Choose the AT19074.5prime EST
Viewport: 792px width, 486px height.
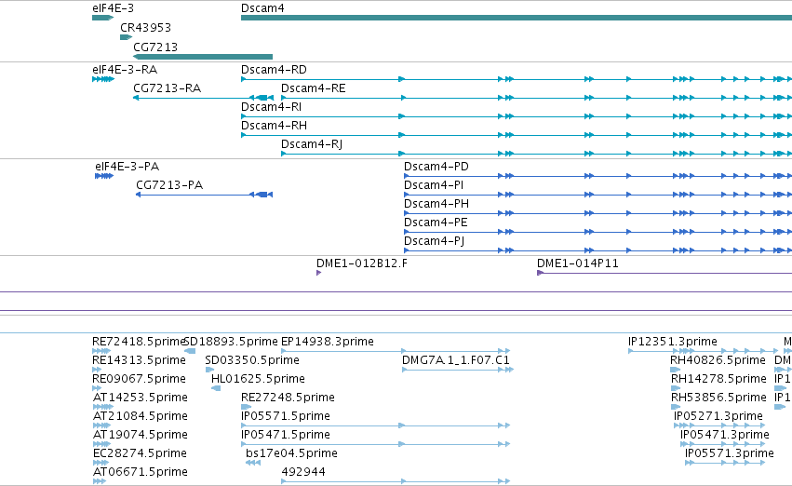pyautogui.click(x=140, y=436)
